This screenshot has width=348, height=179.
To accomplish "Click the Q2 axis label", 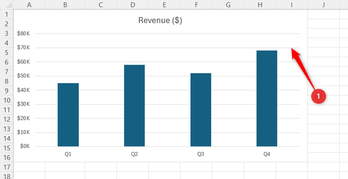I will pyautogui.click(x=134, y=155).
